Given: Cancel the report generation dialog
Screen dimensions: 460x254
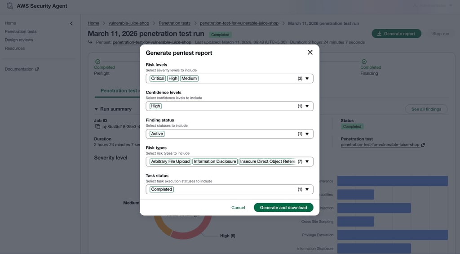Looking at the screenshot, I should (x=238, y=208).
